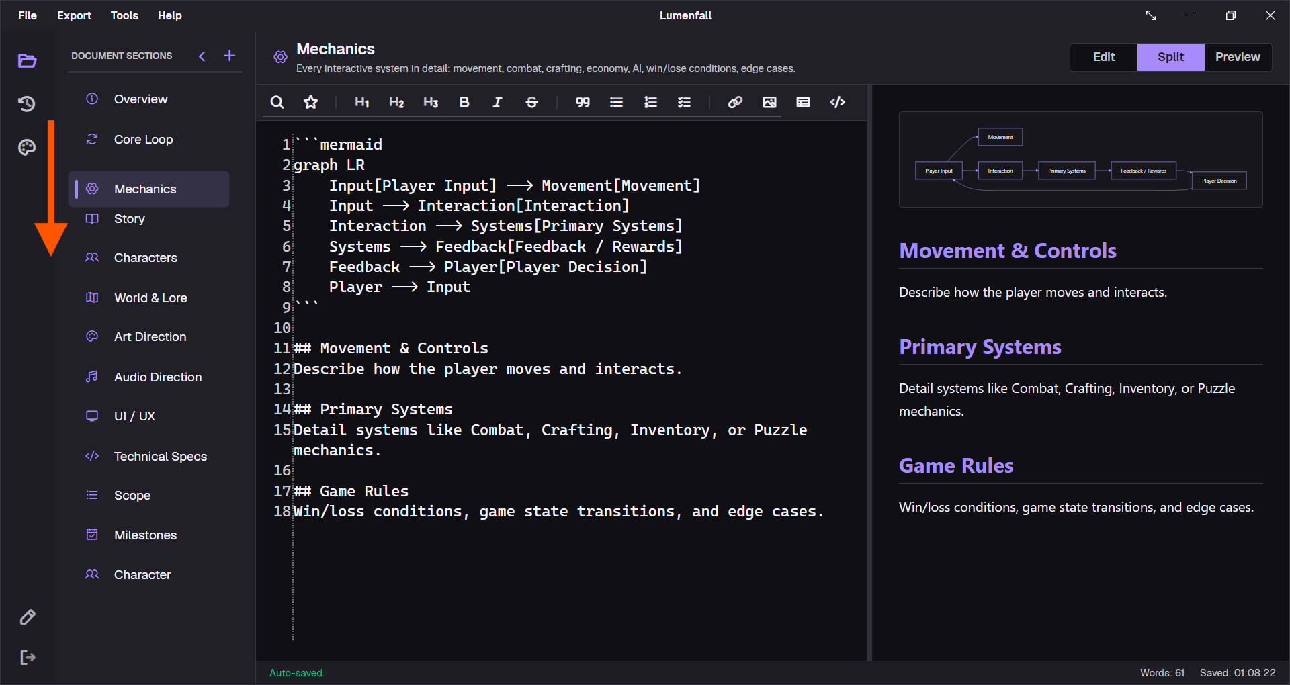Open the project folder icon in left rail
This screenshot has height=685, width=1290.
click(27, 61)
